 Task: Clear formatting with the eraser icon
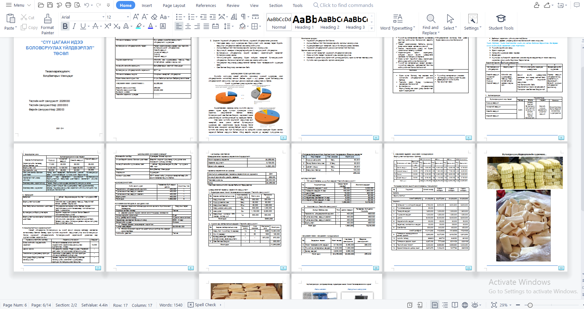(x=154, y=17)
